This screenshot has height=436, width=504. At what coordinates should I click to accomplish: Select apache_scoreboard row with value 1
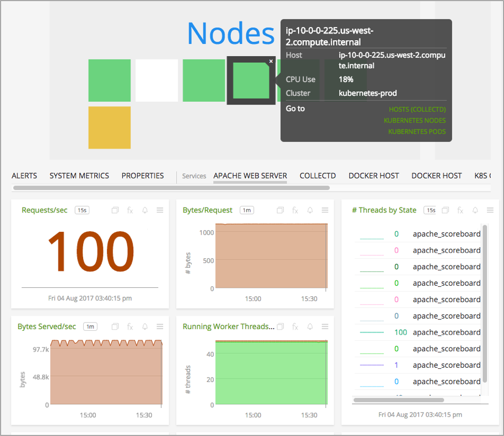418,365
